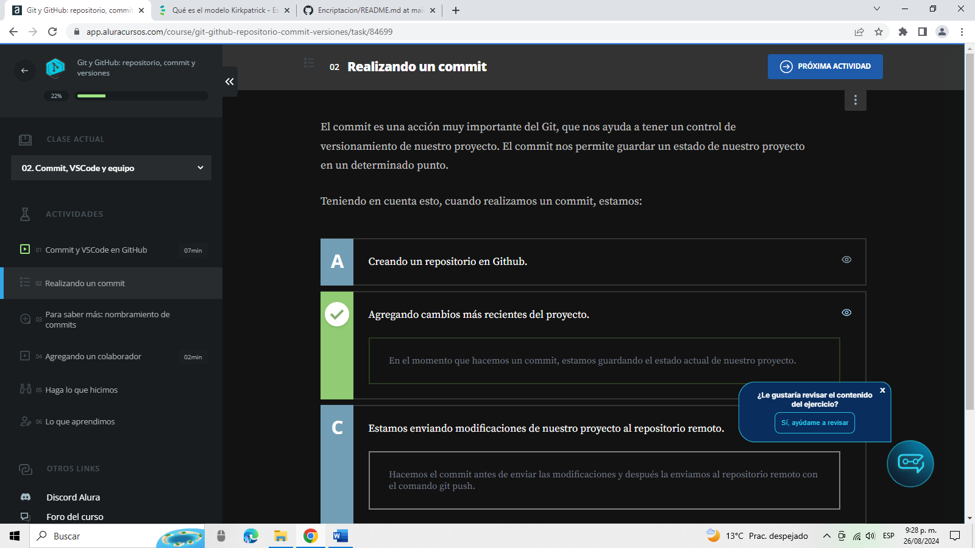
Task: Bookmark this page with star icon
Action: [x=879, y=32]
